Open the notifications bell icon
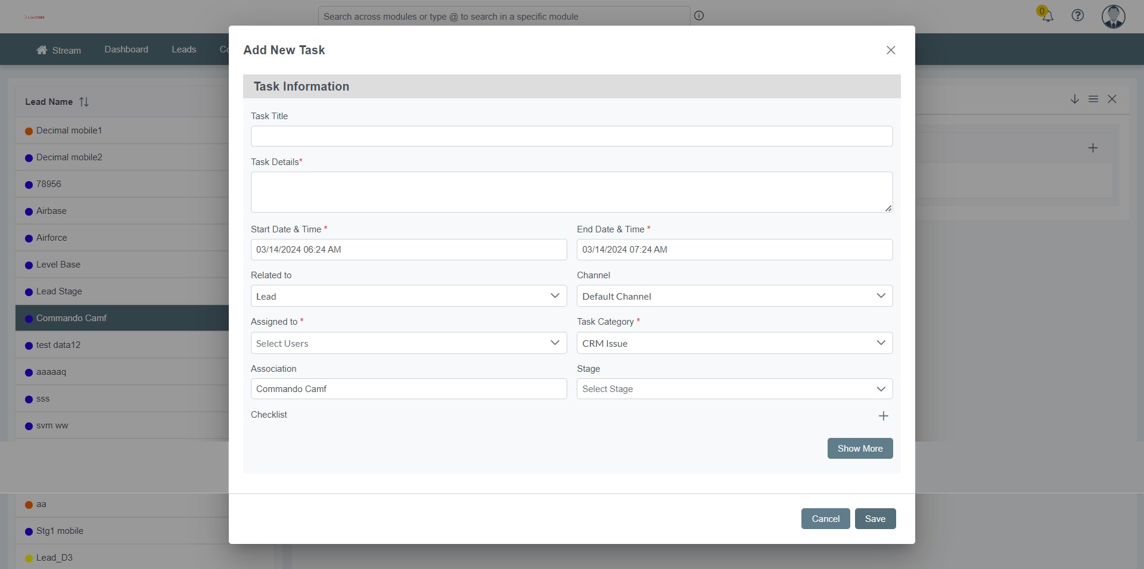The image size is (1144, 569). (x=1047, y=15)
